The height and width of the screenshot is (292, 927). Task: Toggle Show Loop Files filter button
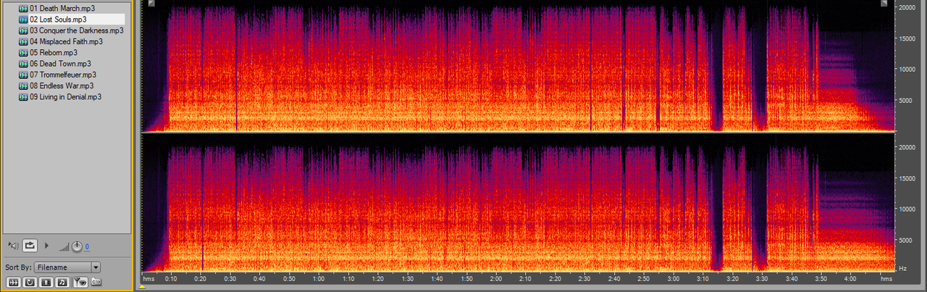(30, 283)
